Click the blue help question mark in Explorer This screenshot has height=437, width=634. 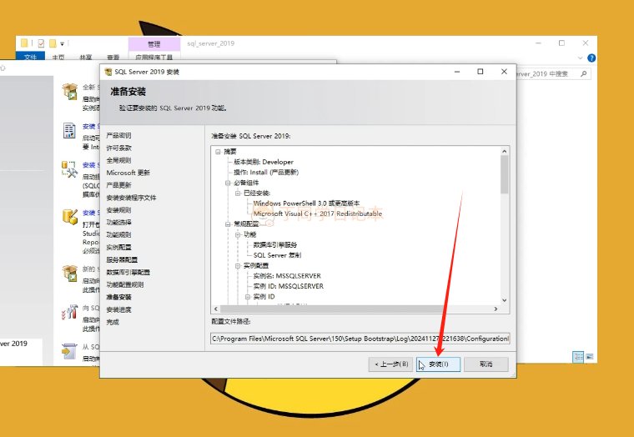[591, 58]
